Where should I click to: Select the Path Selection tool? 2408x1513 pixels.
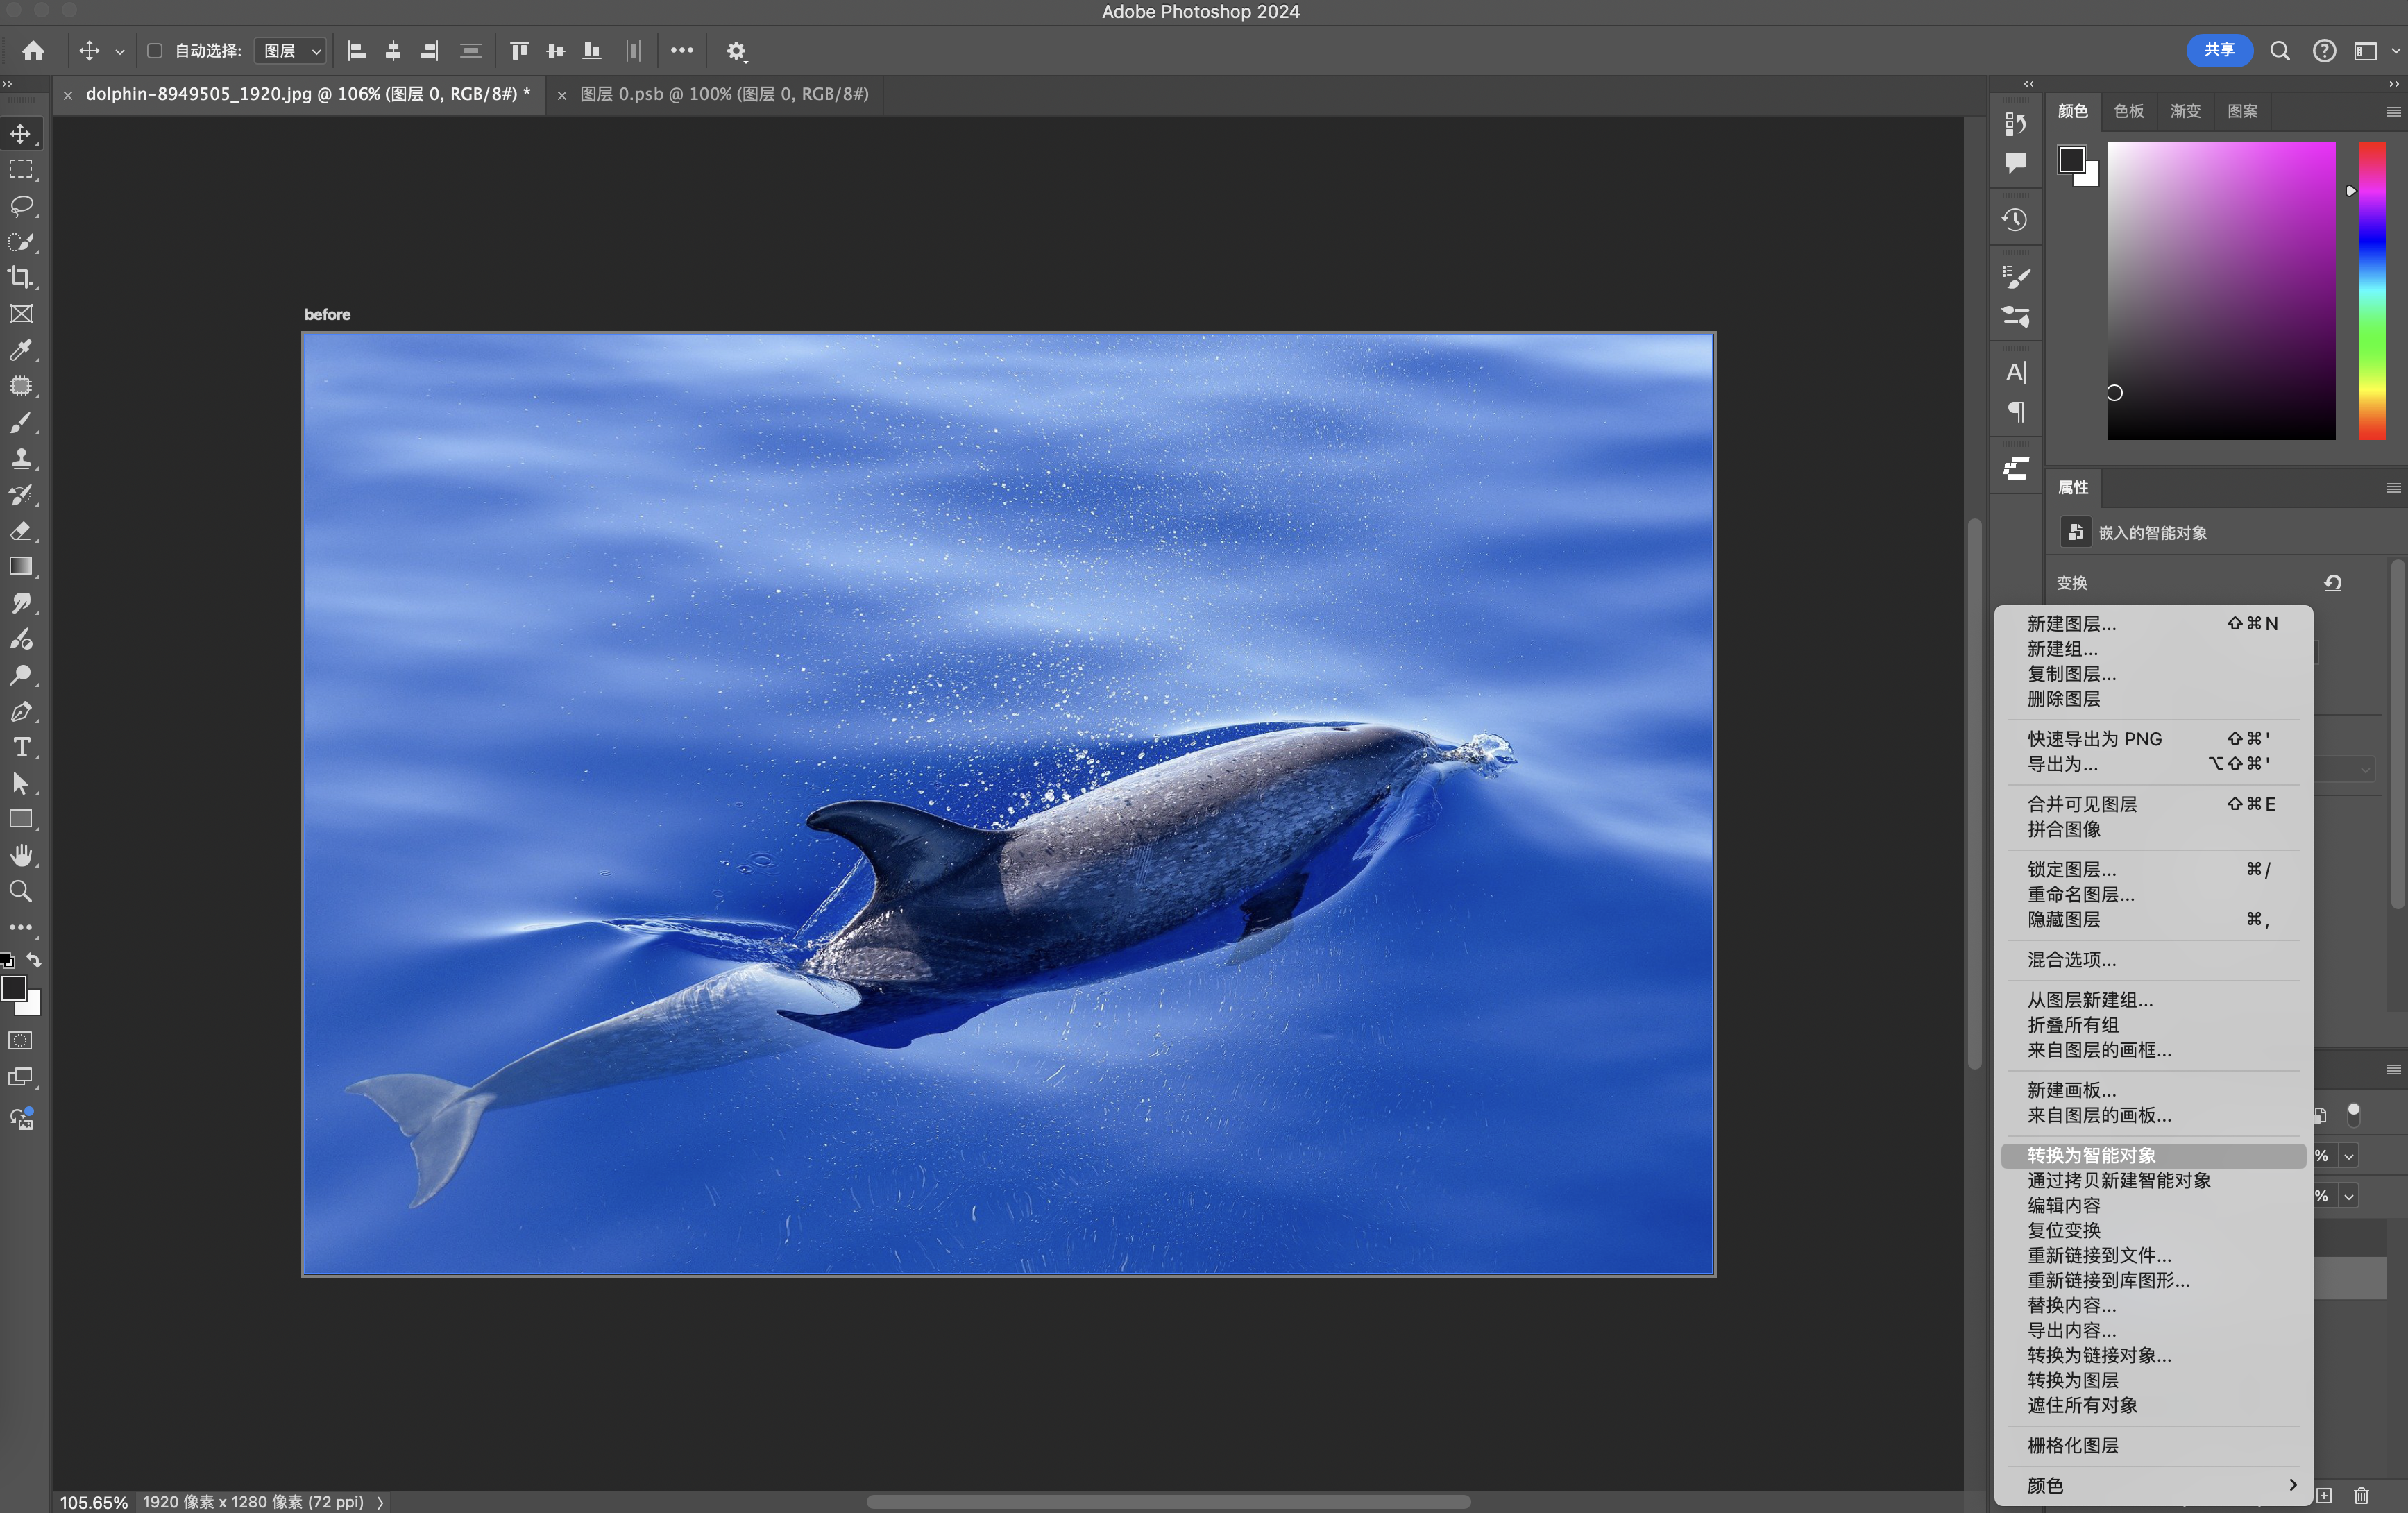tap(21, 783)
